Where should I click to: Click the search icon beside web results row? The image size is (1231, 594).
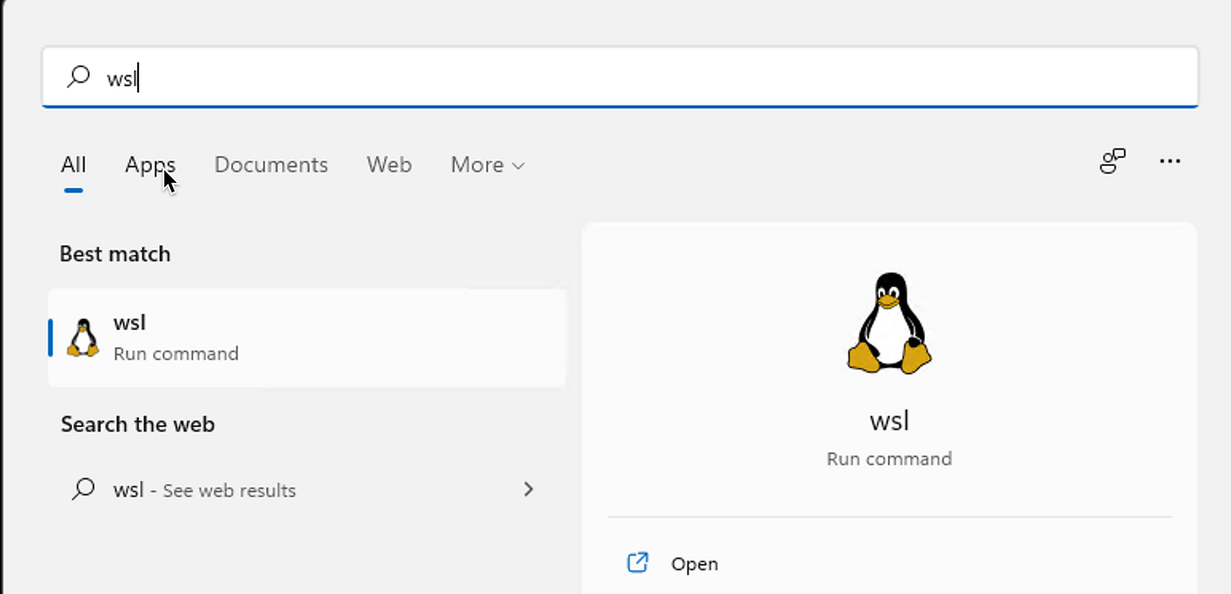84,490
